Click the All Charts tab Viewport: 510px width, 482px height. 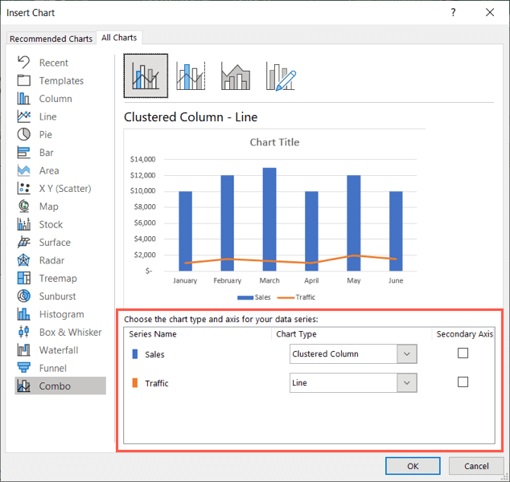119,38
